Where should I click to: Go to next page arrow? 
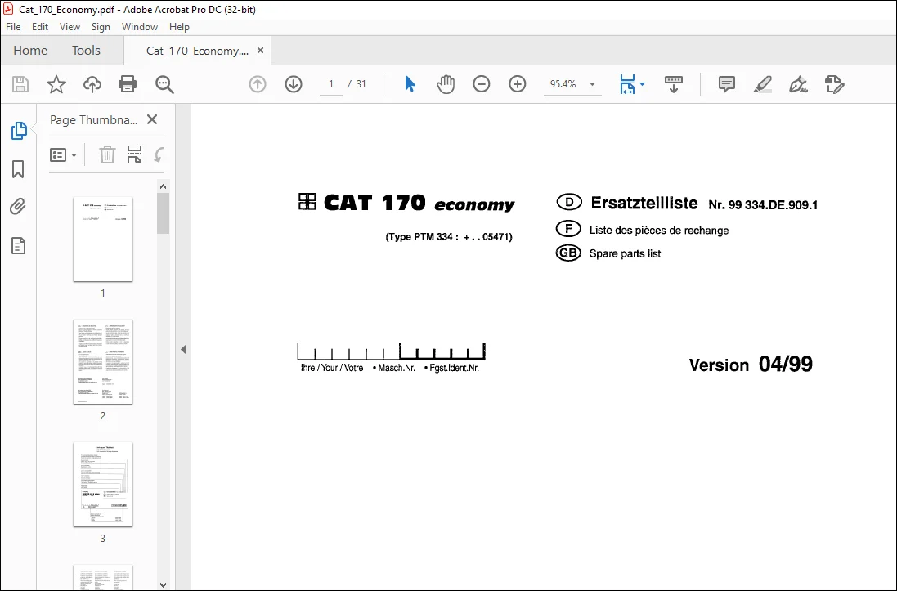coord(294,84)
